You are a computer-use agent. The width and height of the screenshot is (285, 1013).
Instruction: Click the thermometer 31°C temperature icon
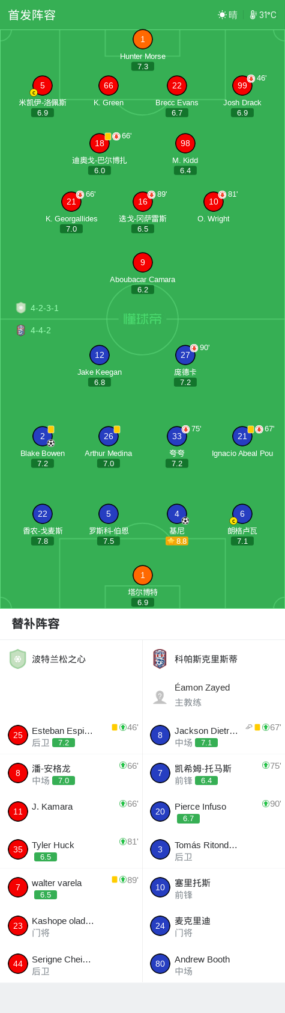pos(253,15)
